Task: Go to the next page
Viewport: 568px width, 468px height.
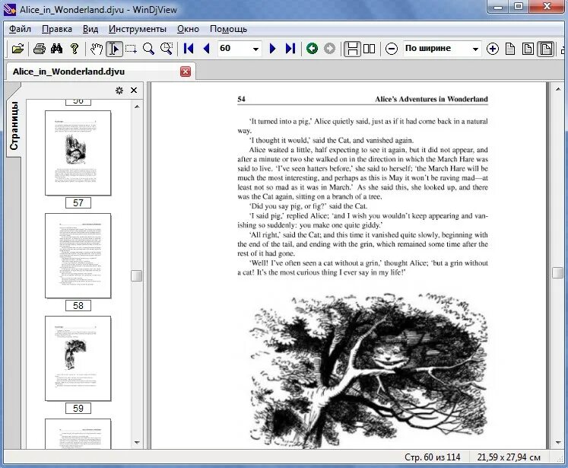Action: tap(273, 49)
